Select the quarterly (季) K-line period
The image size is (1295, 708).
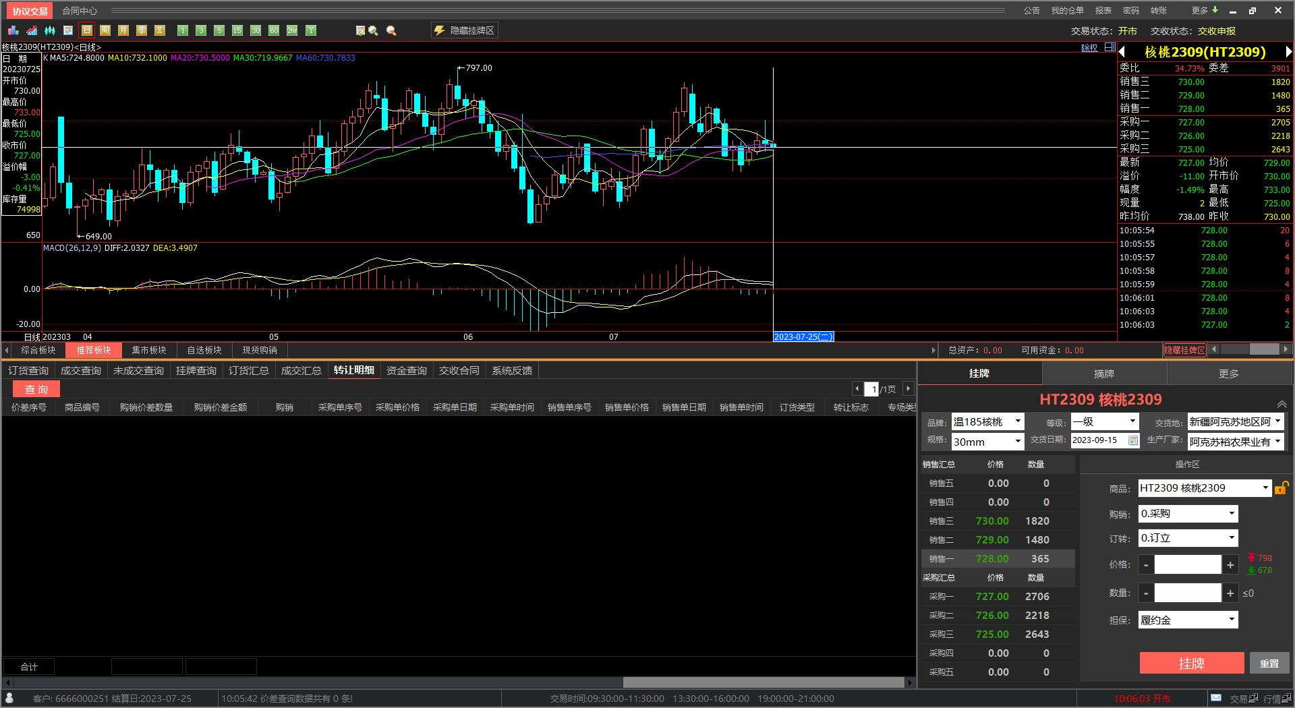click(141, 30)
